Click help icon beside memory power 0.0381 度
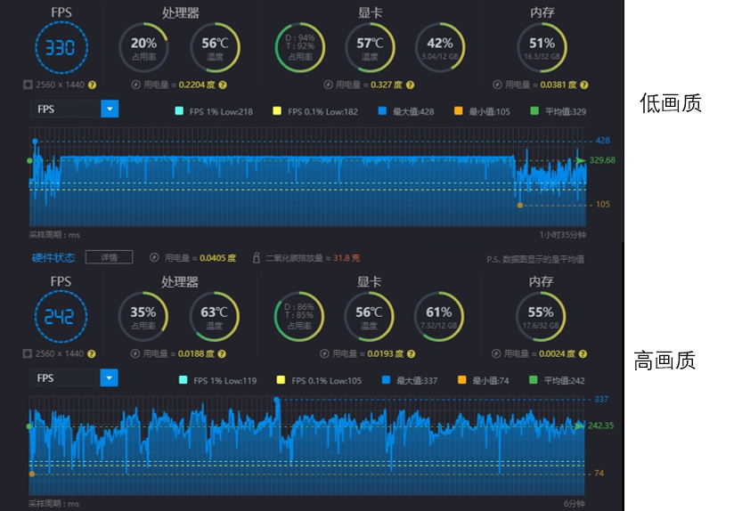 point(584,85)
